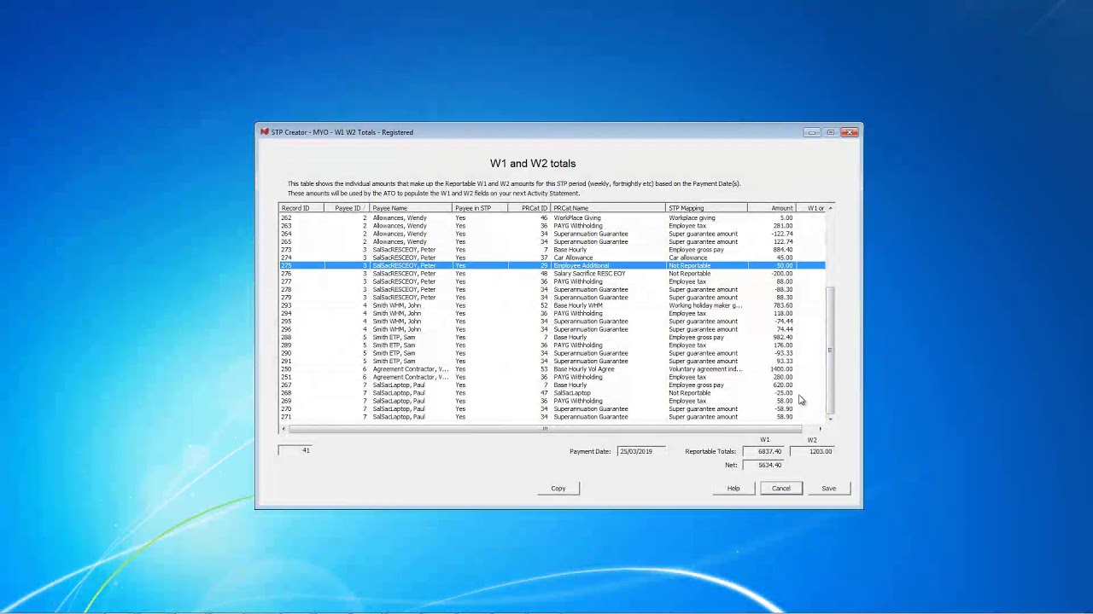Click the -93.33 amount in record 290
1093x614 pixels.
(783, 353)
